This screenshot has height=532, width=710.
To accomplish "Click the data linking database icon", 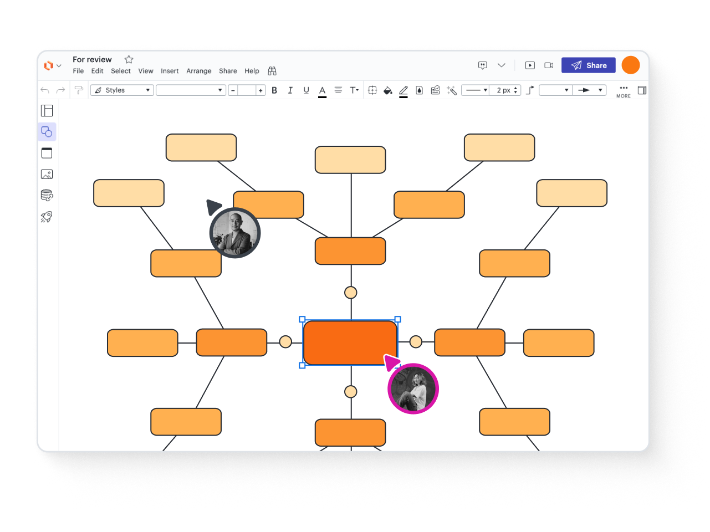I will [47, 195].
